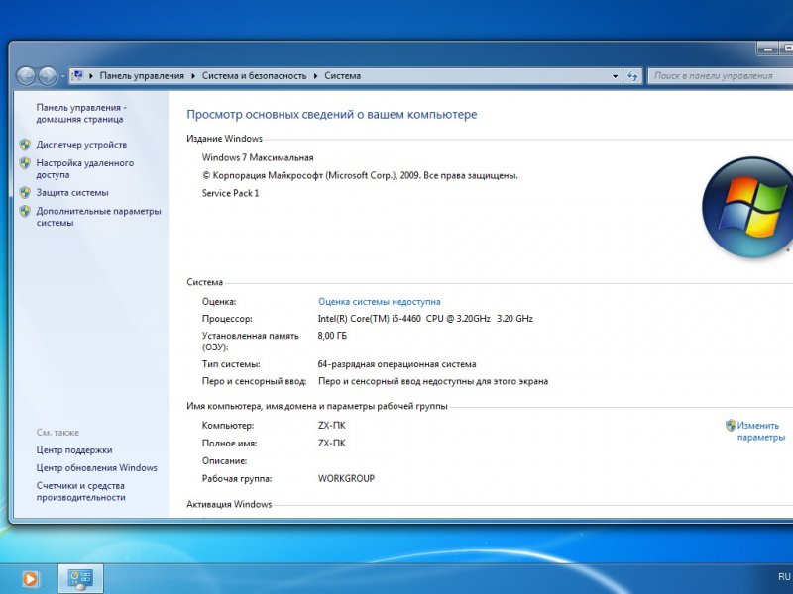793x594 pixels.
Task: Open 'Панель управления - домашняя страница' link
Action: (81, 113)
